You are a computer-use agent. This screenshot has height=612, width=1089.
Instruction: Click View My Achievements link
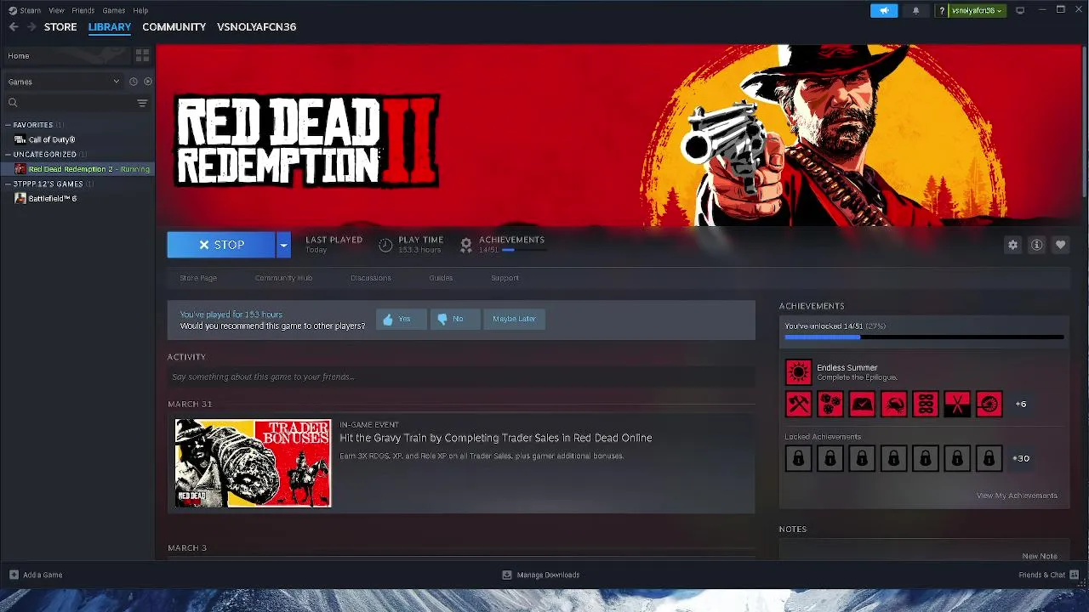tap(1017, 496)
